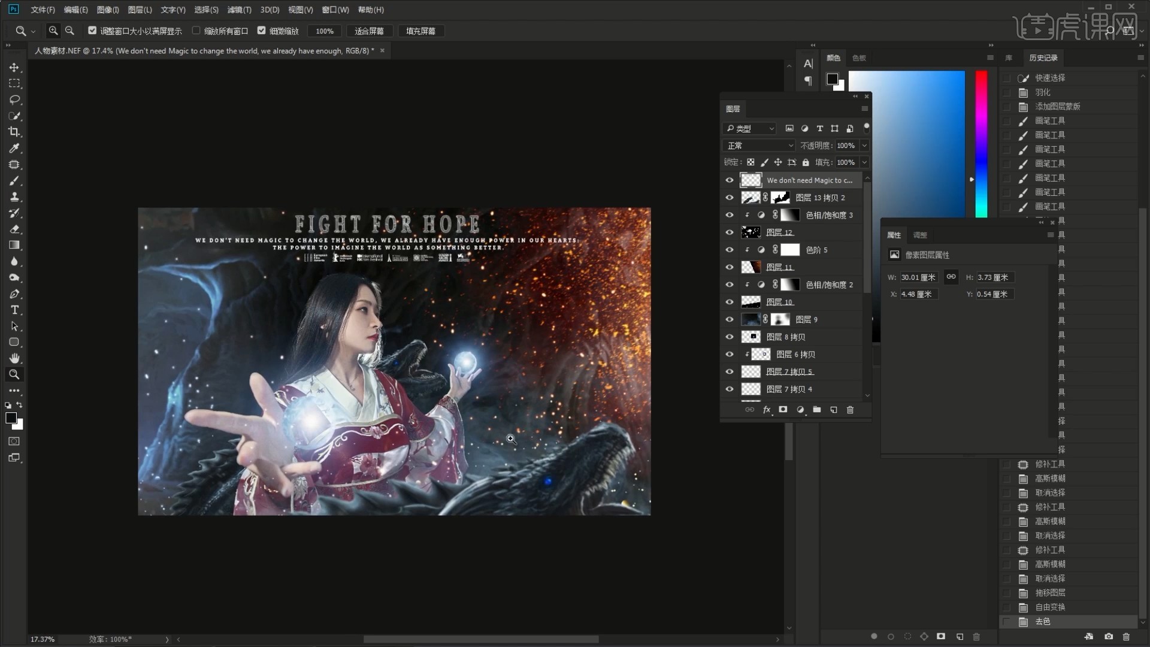Viewport: 1150px width, 647px height.
Task: Open the 滤镜(T) menu
Action: [x=239, y=10]
